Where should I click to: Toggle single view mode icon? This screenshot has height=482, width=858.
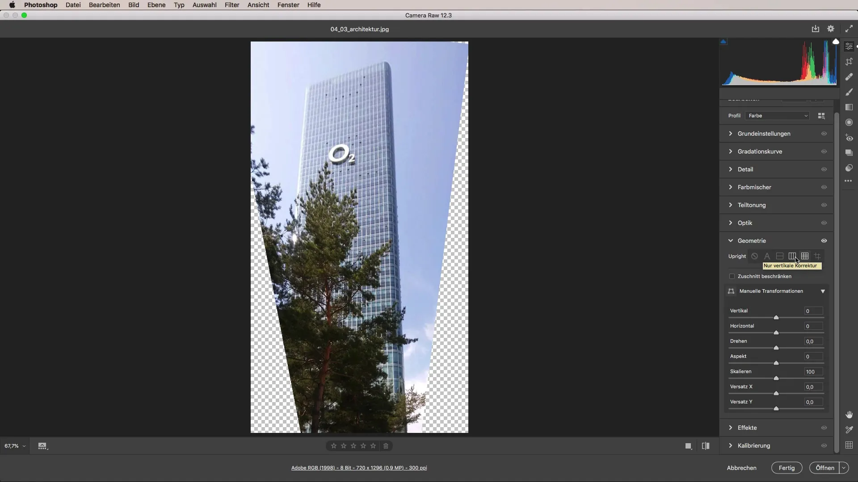coord(689,446)
